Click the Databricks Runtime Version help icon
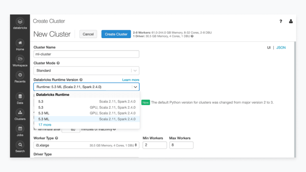The width and height of the screenshot is (306, 172). [81, 80]
